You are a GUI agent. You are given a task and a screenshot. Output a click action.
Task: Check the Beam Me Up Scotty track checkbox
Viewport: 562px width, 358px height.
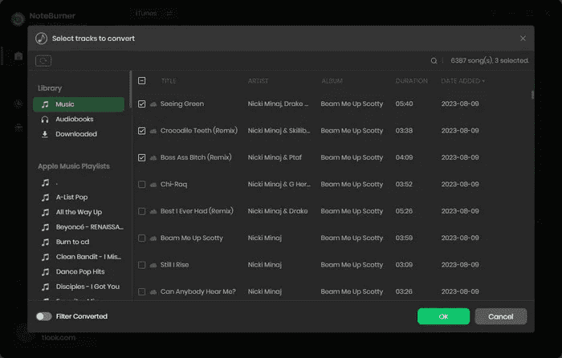point(142,238)
